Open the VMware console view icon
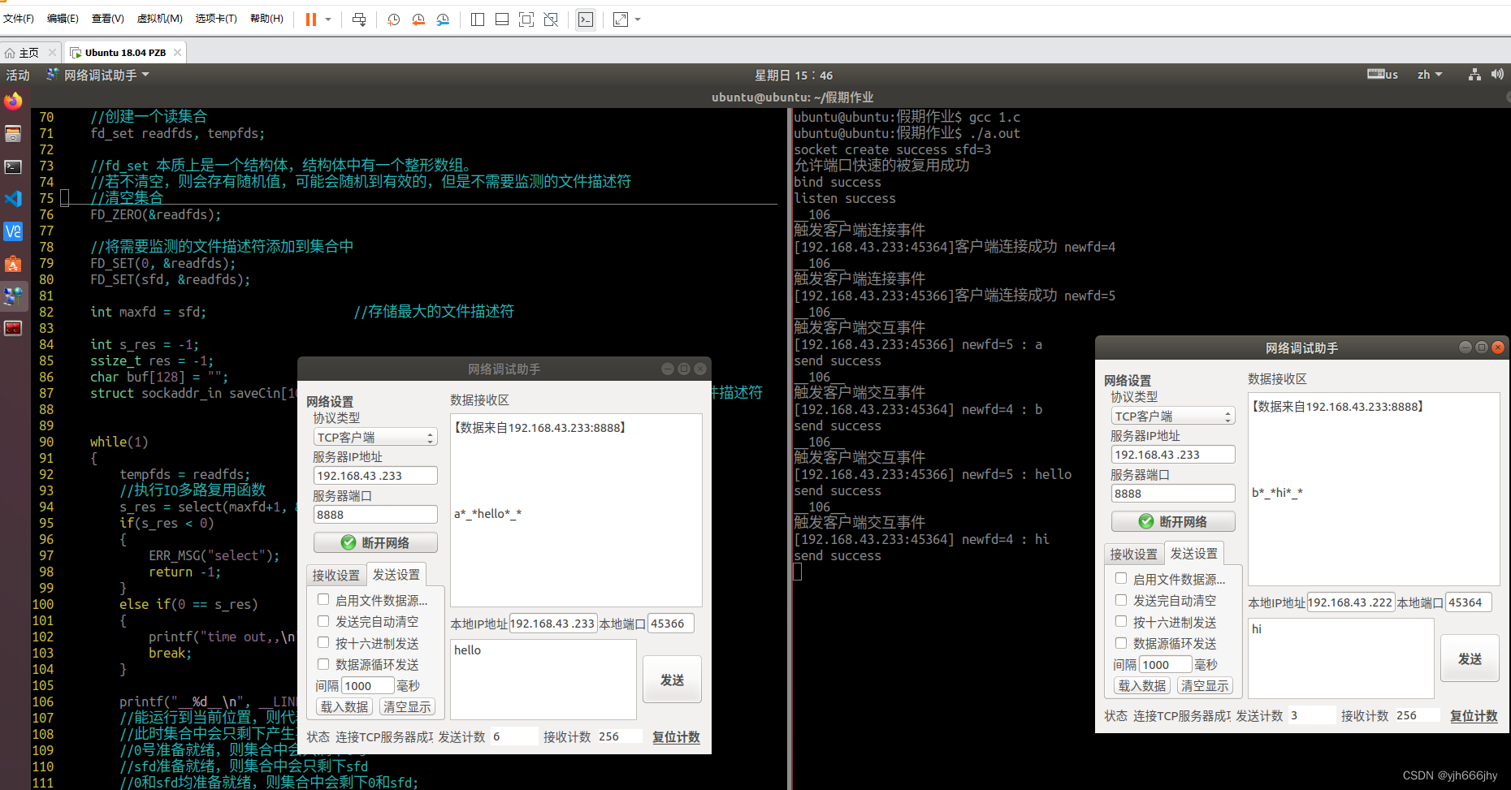Screen dimensions: 1511x790 click(x=586, y=19)
